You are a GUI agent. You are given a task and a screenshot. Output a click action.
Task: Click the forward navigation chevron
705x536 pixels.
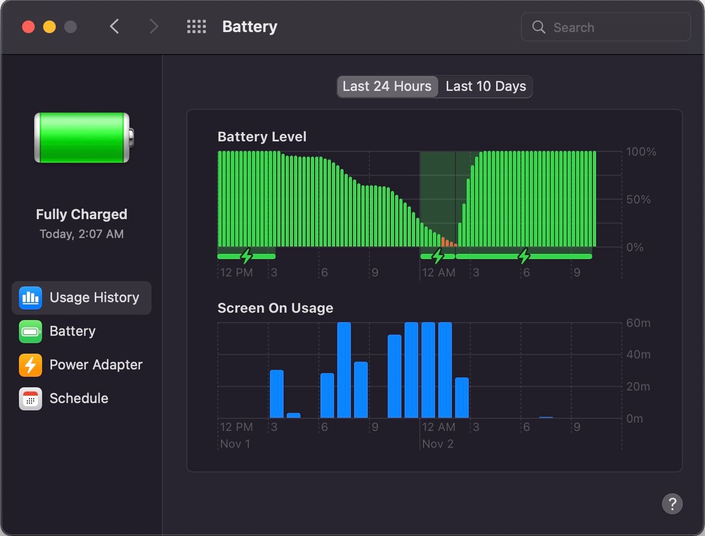tap(153, 26)
